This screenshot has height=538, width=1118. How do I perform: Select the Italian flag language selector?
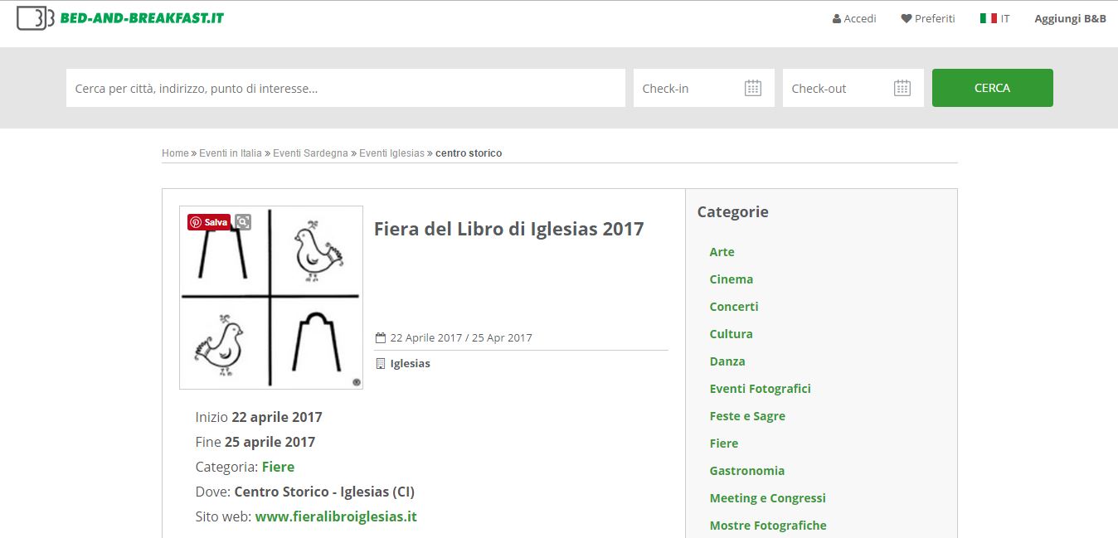click(989, 18)
